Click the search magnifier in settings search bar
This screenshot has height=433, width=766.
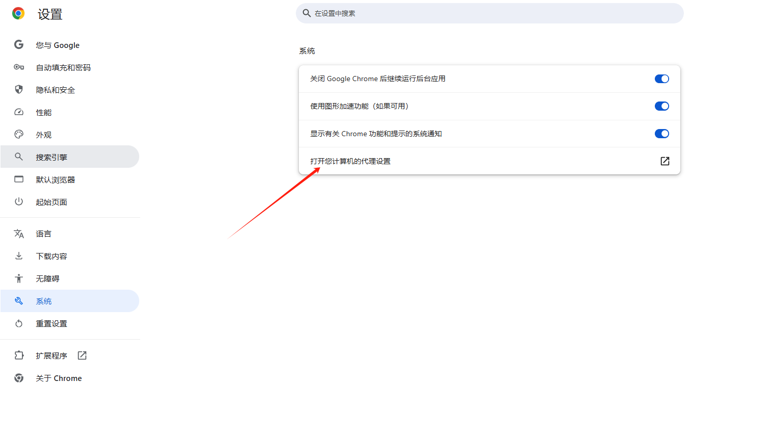(307, 13)
